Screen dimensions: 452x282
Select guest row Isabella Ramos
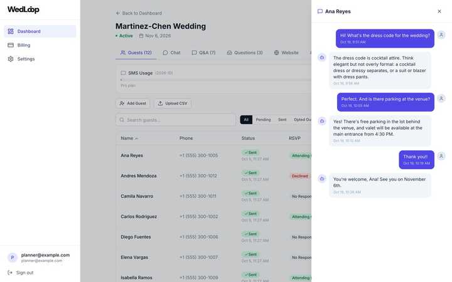pyautogui.click(x=213, y=276)
